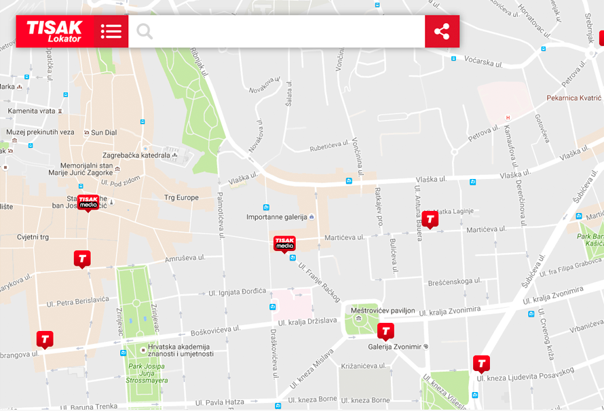
Task: Click the Boškovićeva ul. street label
Action: (x=215, y=330)
